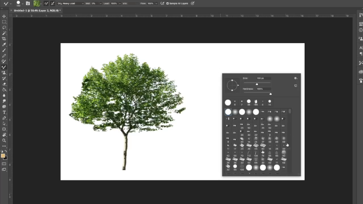The height and width of the screenshot is (204, 363).
Task: Pick the Crop tool
Action: [x=4, y=39]
